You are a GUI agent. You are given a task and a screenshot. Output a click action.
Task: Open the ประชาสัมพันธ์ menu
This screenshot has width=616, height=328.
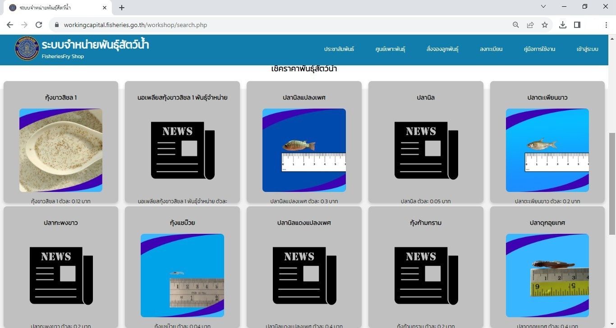(339, 49)
